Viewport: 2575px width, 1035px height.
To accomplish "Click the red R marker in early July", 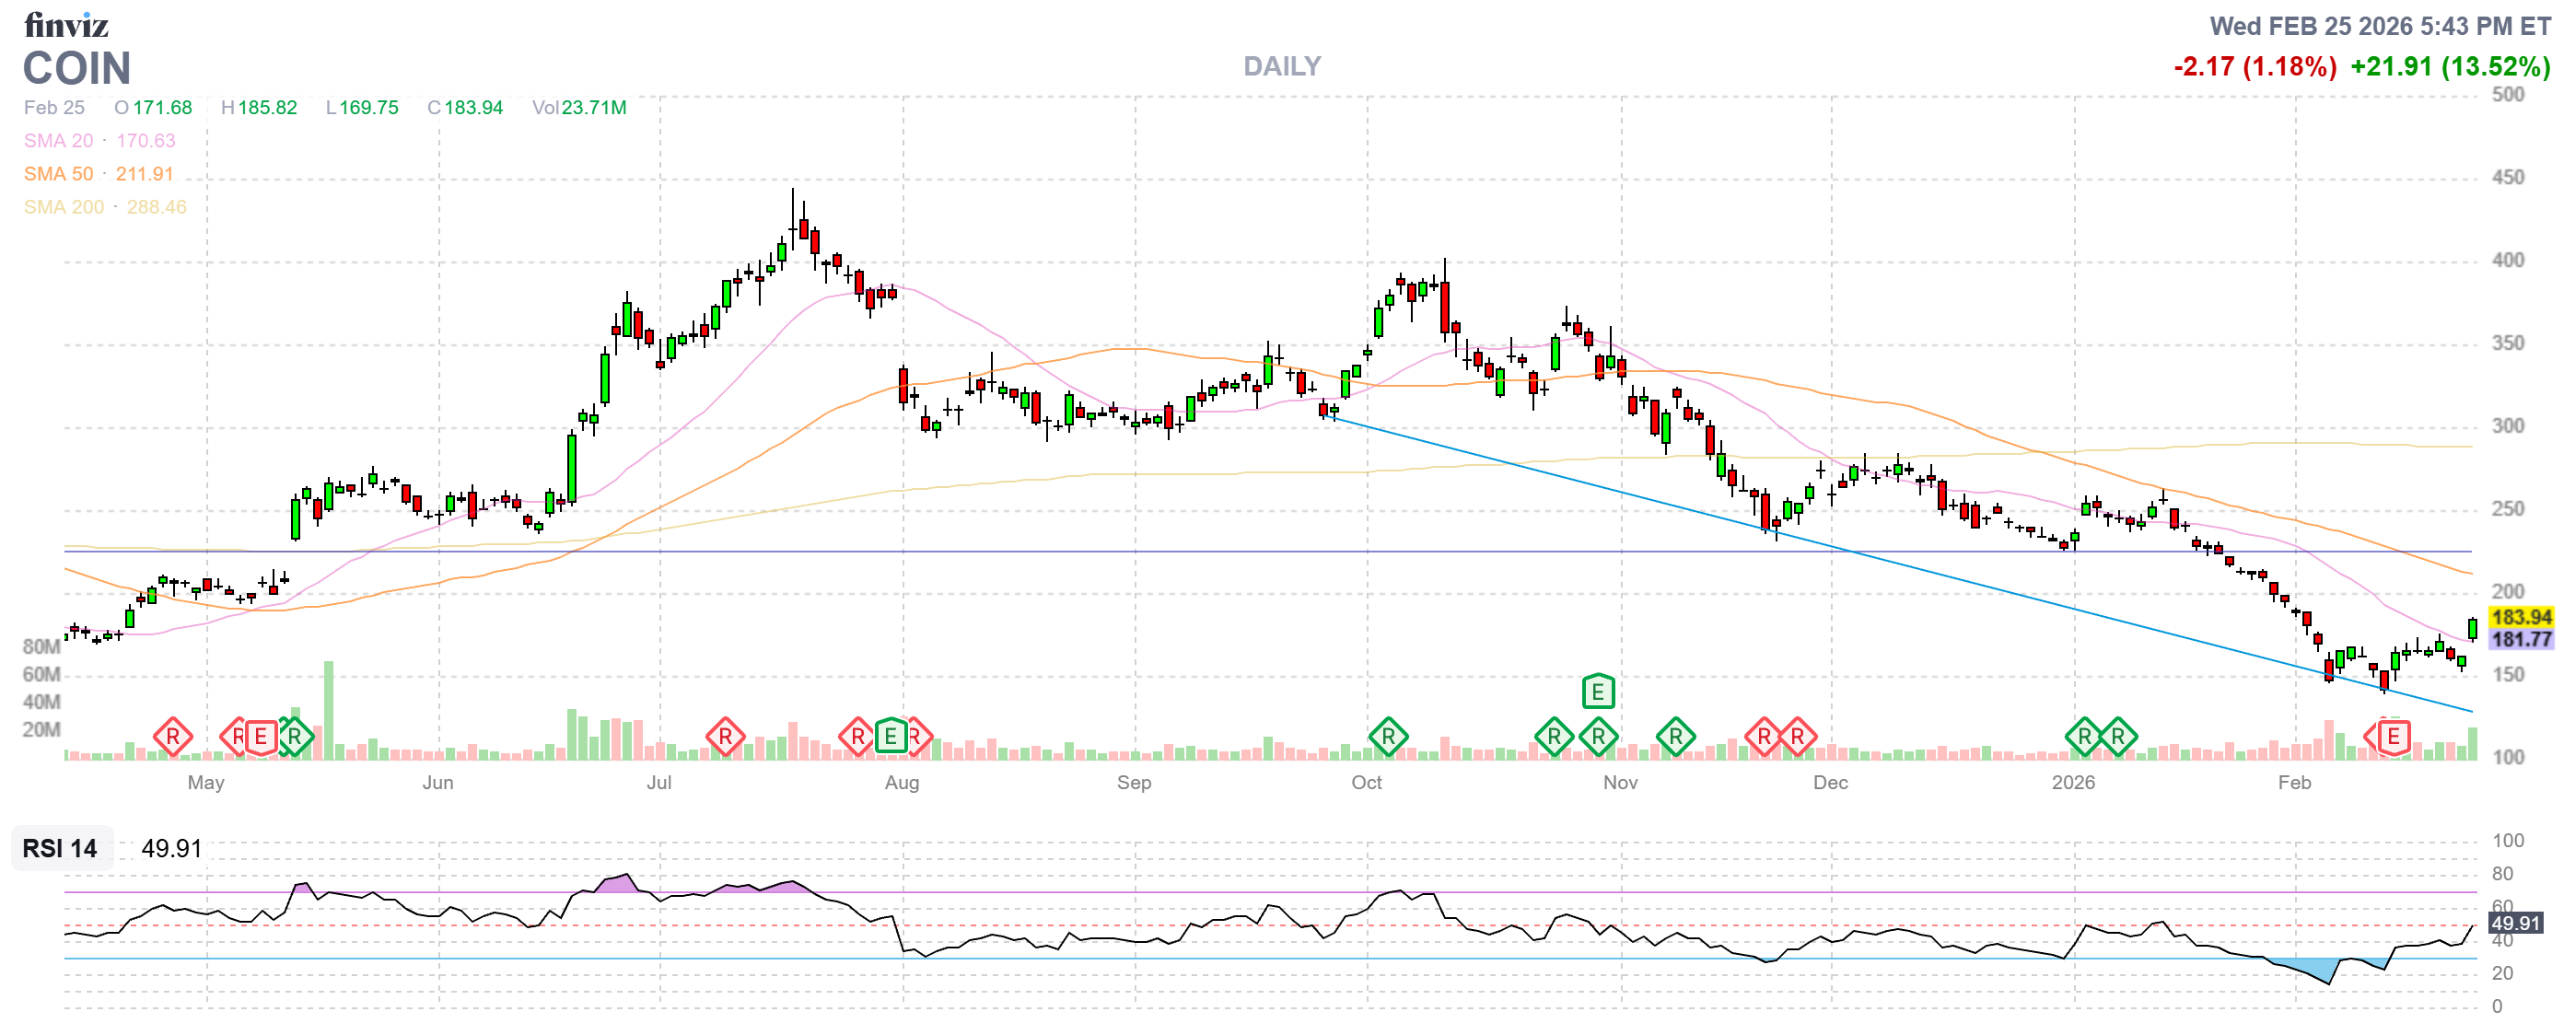I will click(x=725, y=738).
